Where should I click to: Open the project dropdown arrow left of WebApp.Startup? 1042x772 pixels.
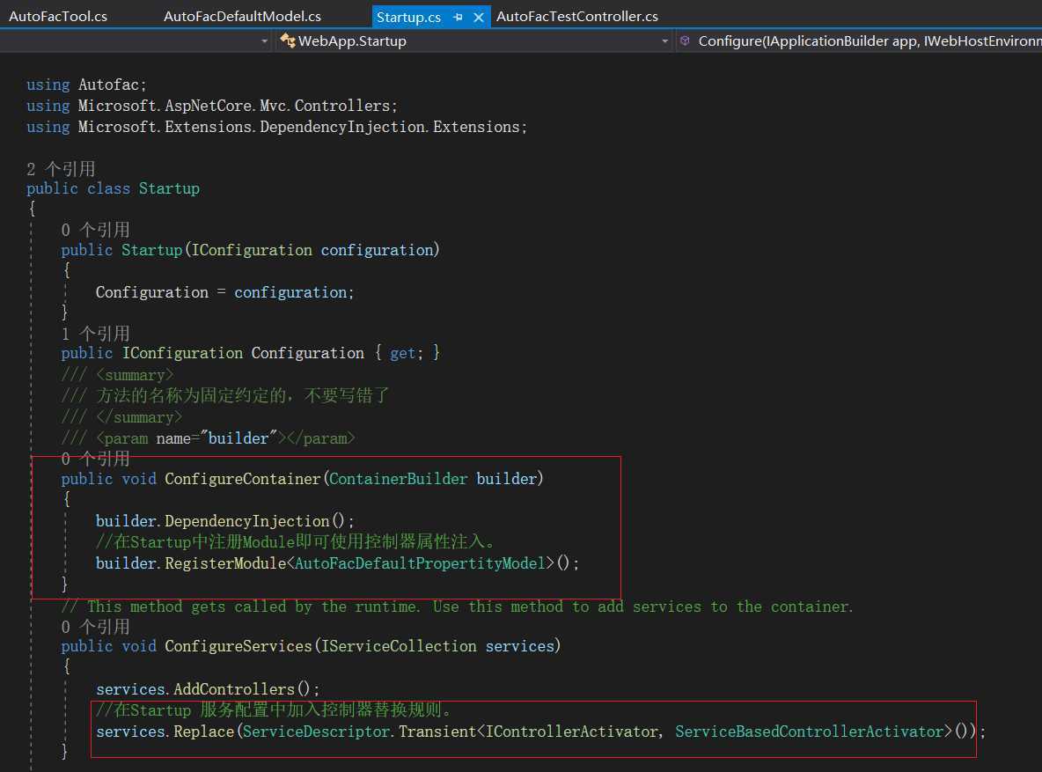click(265, 41)
